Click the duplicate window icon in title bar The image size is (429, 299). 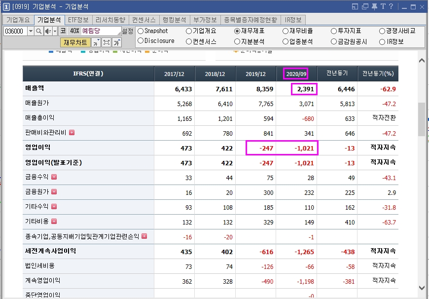click(x=365, y=6)
